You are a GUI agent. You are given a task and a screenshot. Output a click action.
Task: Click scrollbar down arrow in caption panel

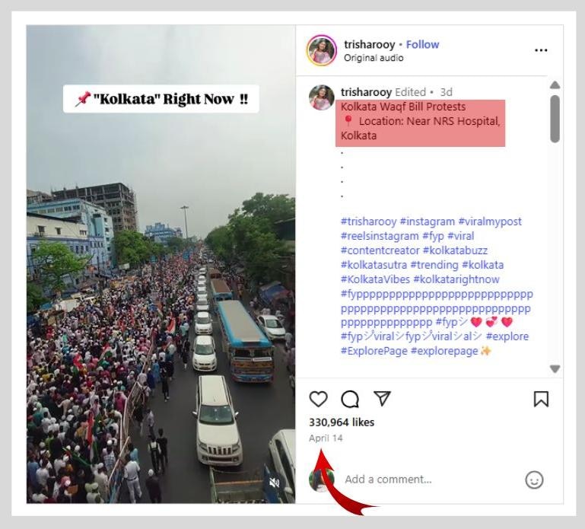click(555, 369)
